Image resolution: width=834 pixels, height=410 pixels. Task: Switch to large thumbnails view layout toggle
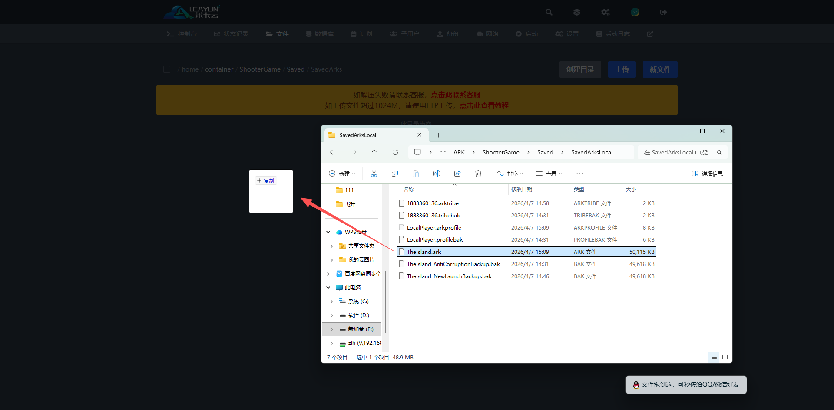pyautogui.click(x=725, y=358)
